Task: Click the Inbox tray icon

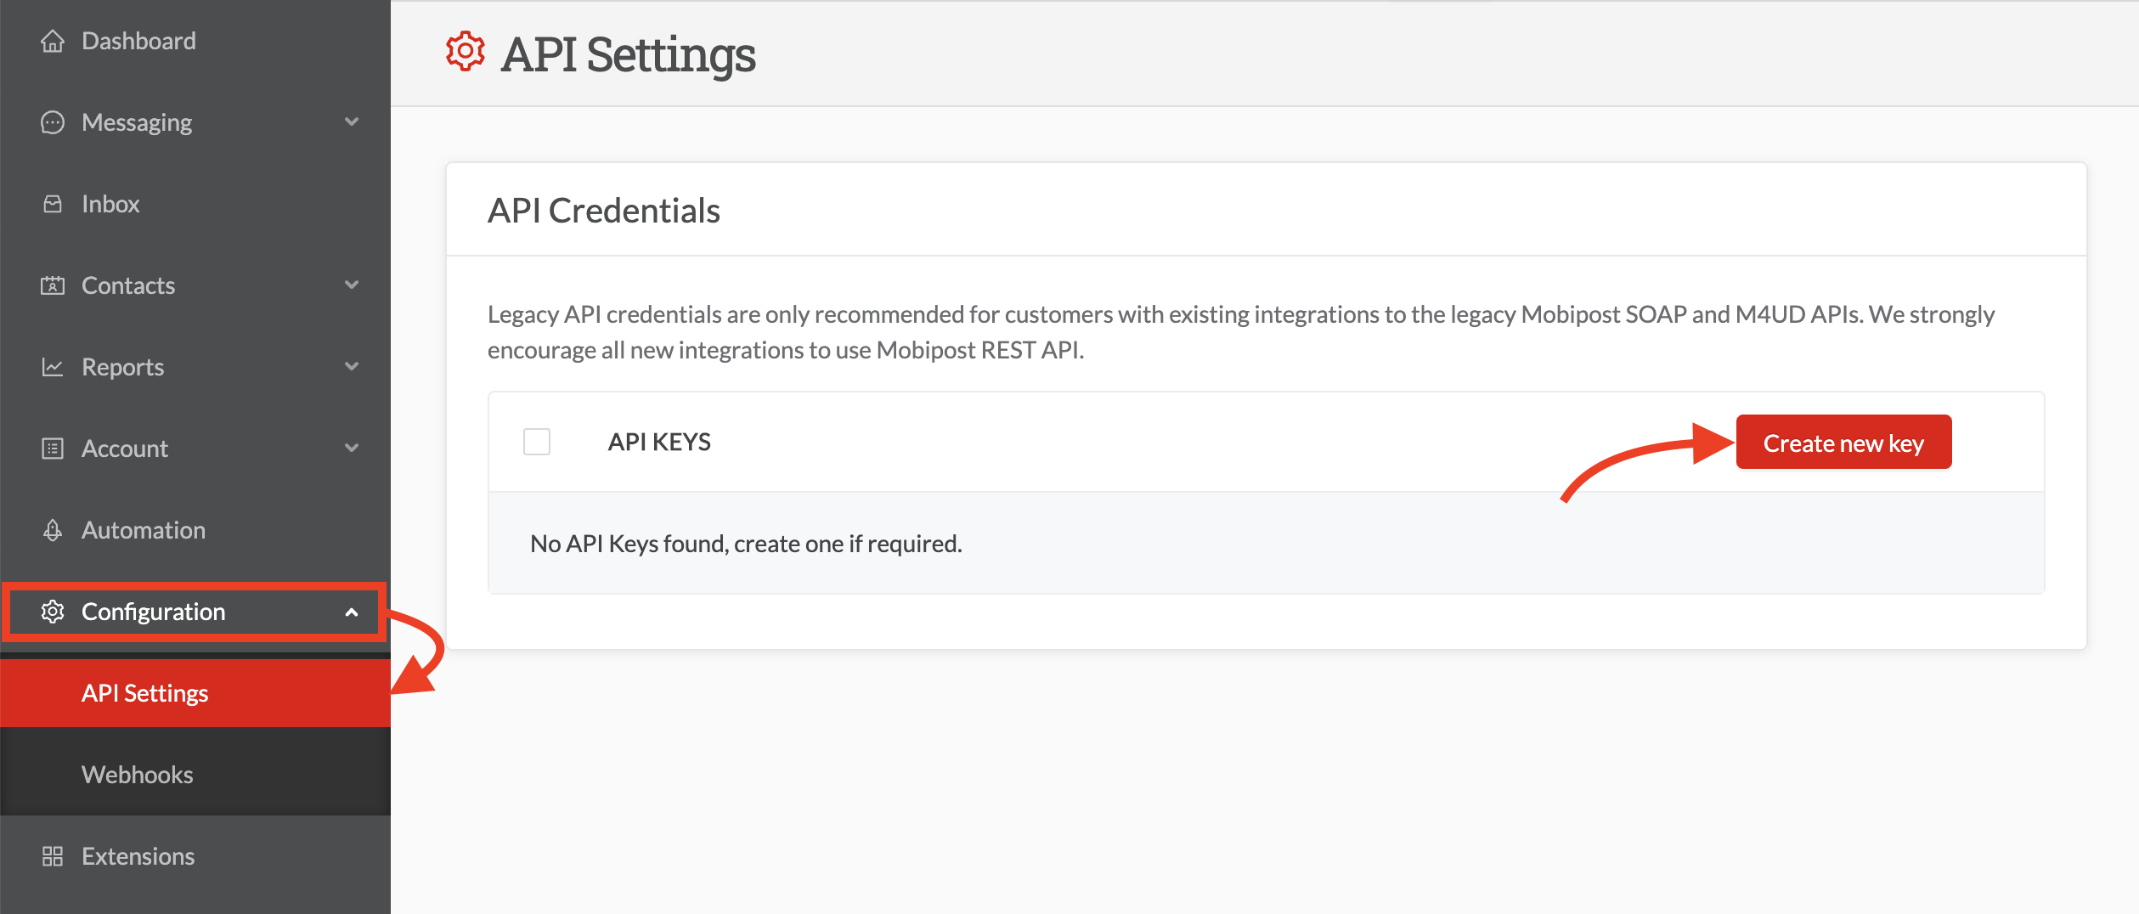Action: 53,204
